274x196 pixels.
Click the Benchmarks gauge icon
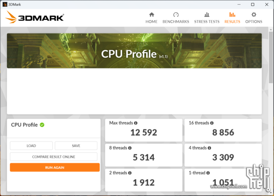coord(176,15)
